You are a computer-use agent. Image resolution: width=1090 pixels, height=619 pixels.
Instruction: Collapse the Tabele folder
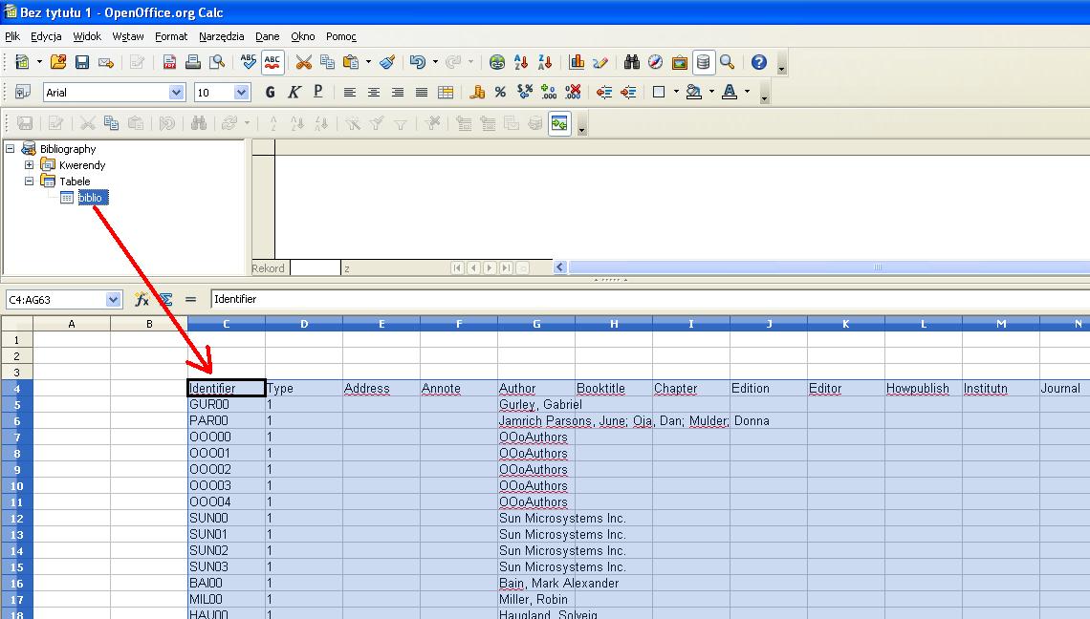(30, 181)
